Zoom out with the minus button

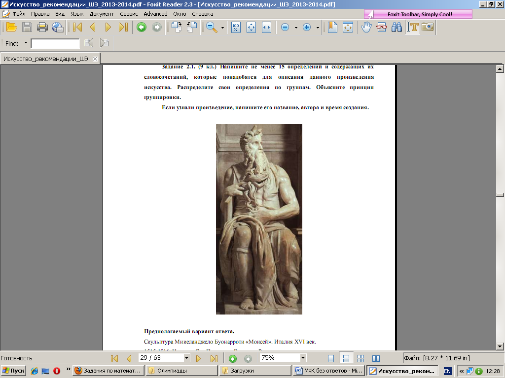coord(285,28)
